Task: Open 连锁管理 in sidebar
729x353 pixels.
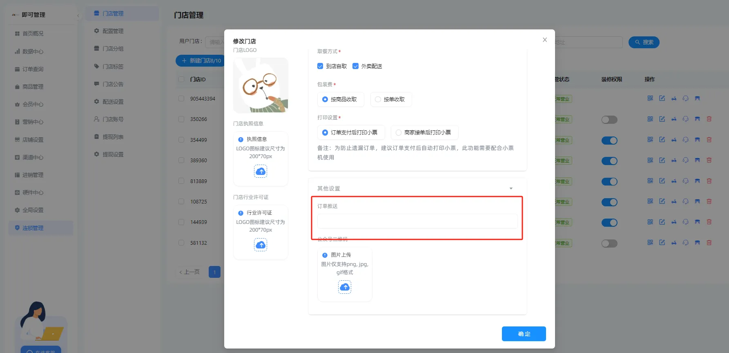Action: (x=41, y=228)
